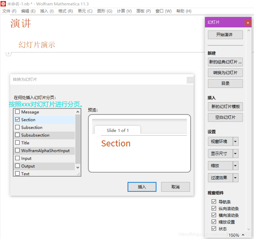Click the palette scrollbar down arrow
Screen dimensions: 254x239
249,229
